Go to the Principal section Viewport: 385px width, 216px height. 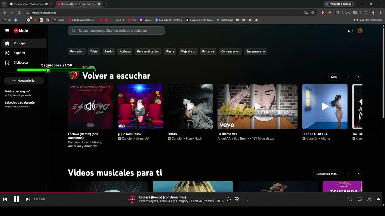click(24, 43)
